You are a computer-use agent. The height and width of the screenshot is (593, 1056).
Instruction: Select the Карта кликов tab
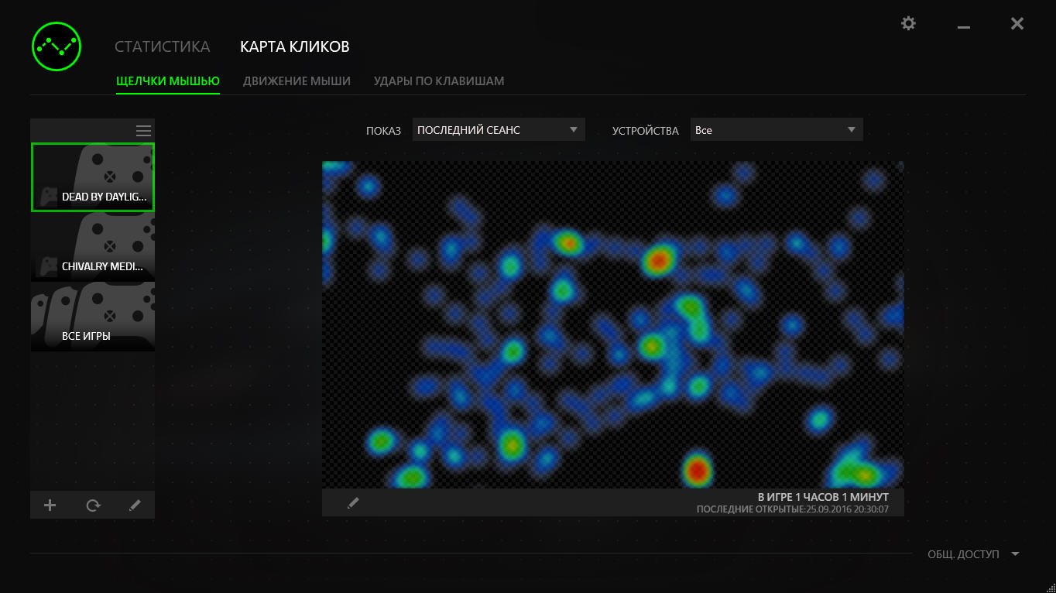point(294,46)
